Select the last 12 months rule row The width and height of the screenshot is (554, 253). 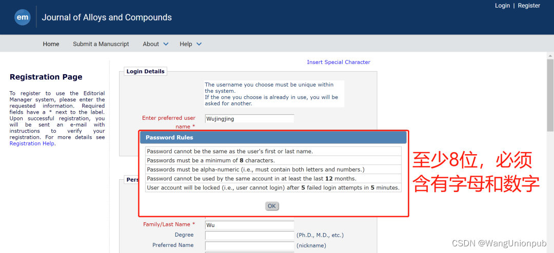(273, 179)
